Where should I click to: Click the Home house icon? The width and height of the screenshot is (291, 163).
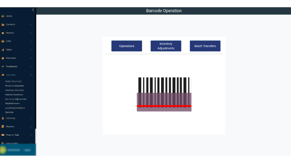pyautogui.click(x=3, y=16)
